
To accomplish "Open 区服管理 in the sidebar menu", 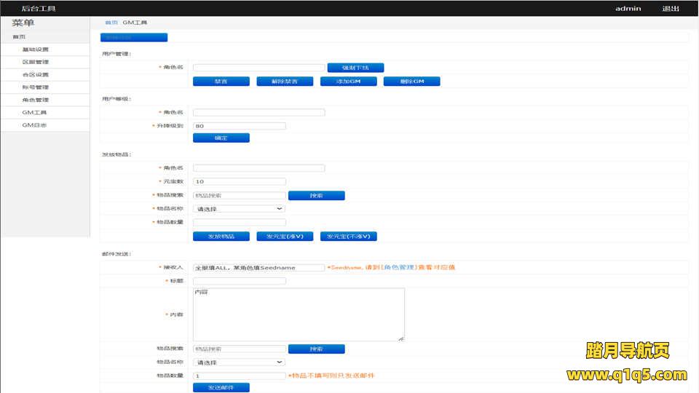I will (x=35, y=62).
